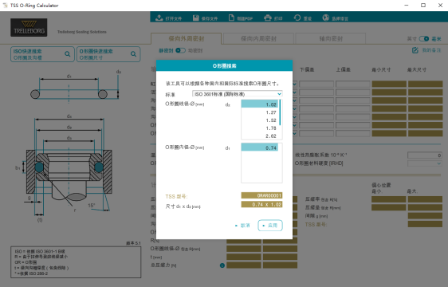Viewport: 448px width, 287px height.
Task: Open the O形圈材料硬度 [IRHD] dropdown
Action: click(425, 163)
